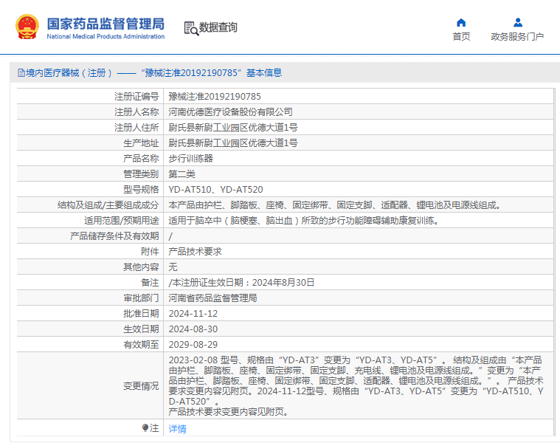The height and width of the screenshot is (443, 560).
Task: Open the 数据查询 data query page
Action: click(218, 27)
